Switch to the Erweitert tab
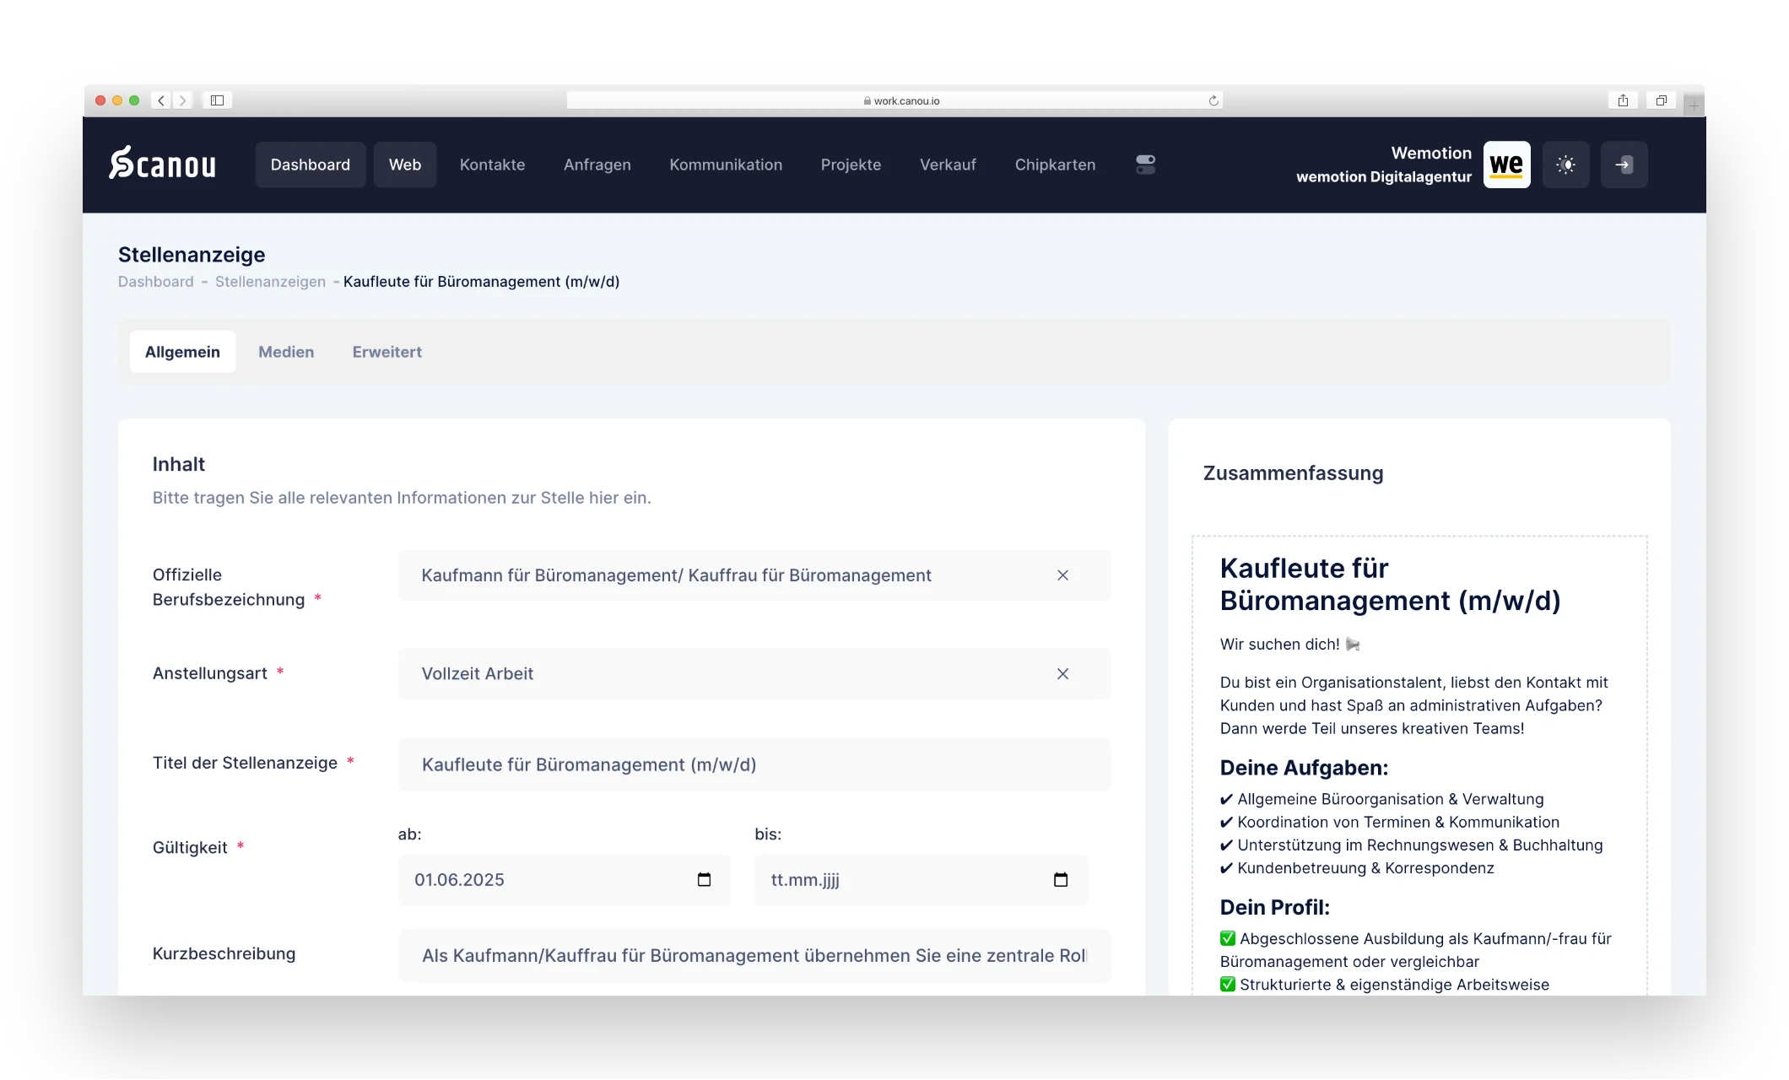This screenshot has width=1789, height=1080. 386,352
